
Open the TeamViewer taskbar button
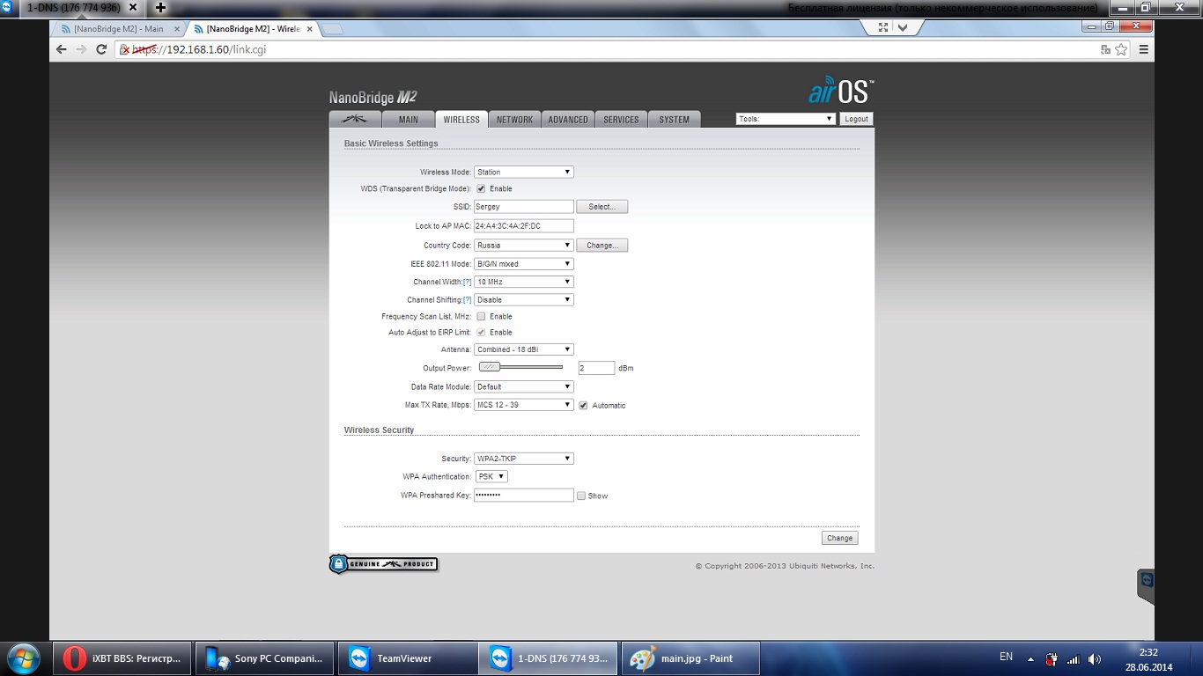[x=407, y=658]
